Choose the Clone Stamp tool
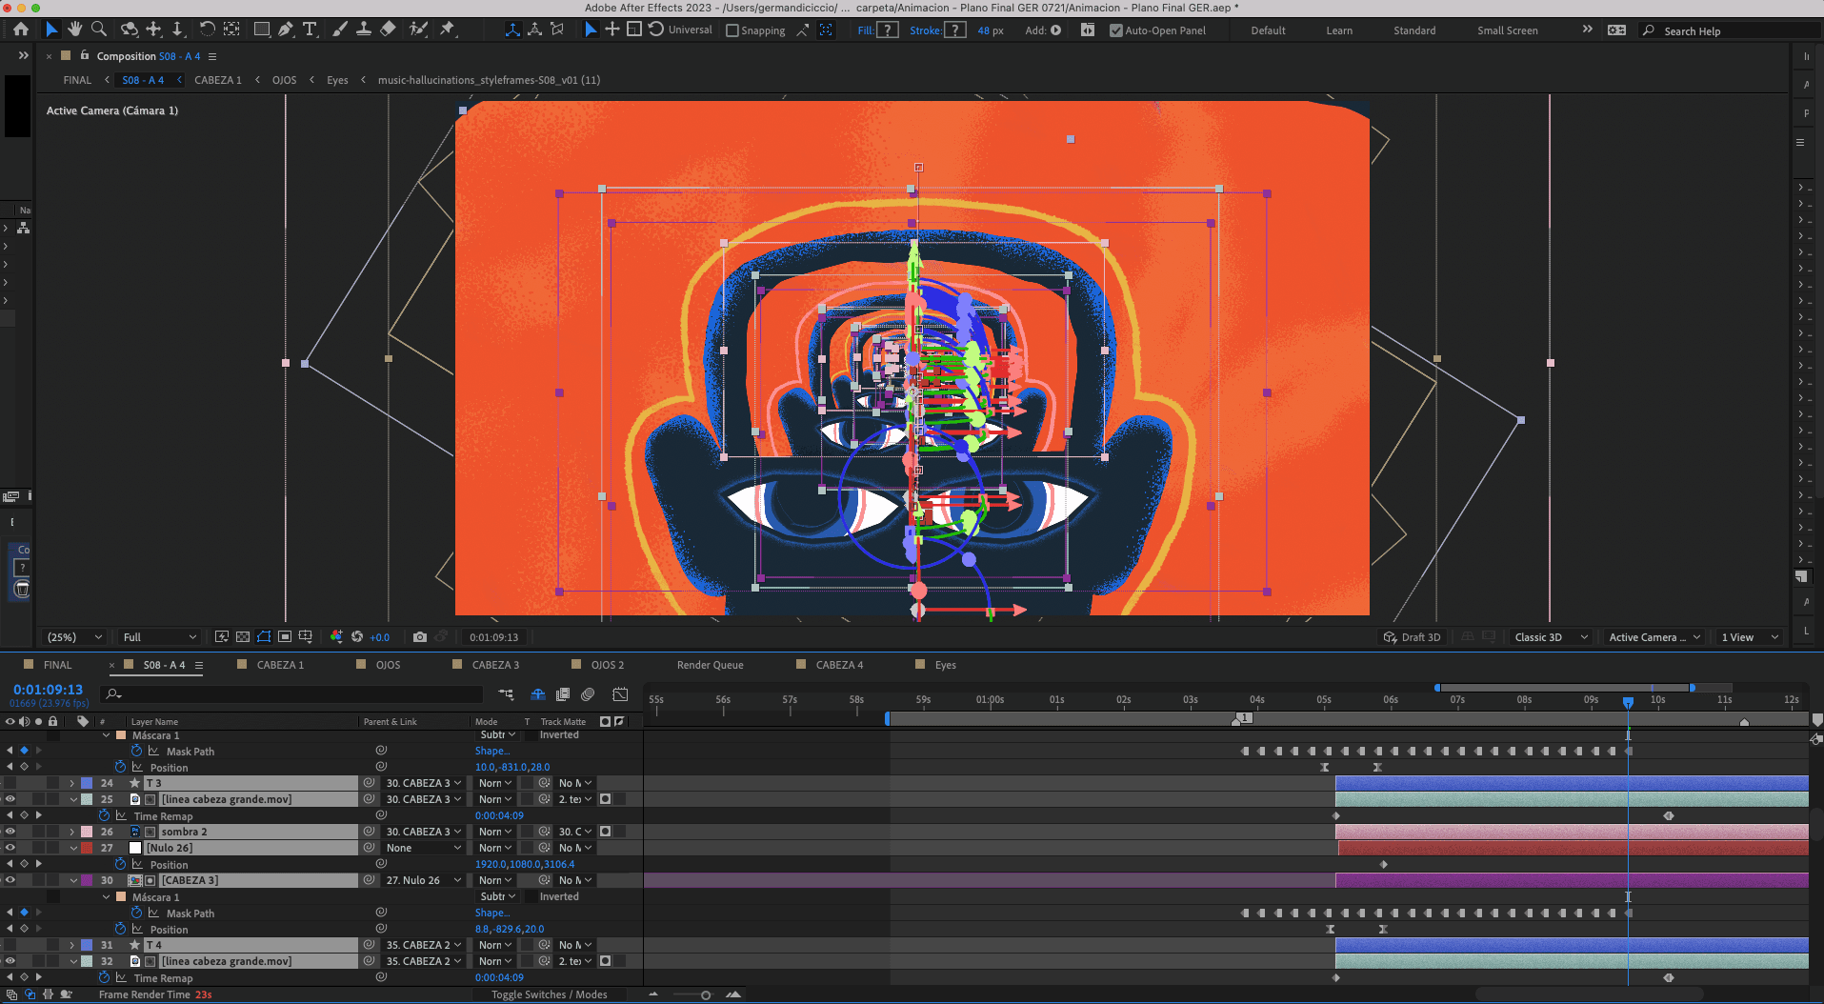This screenshot has height=1004, width=1824. pos(363,30)
